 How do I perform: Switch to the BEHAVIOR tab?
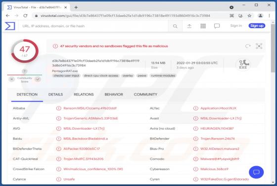pyautogui.click(x=114, y=94)
